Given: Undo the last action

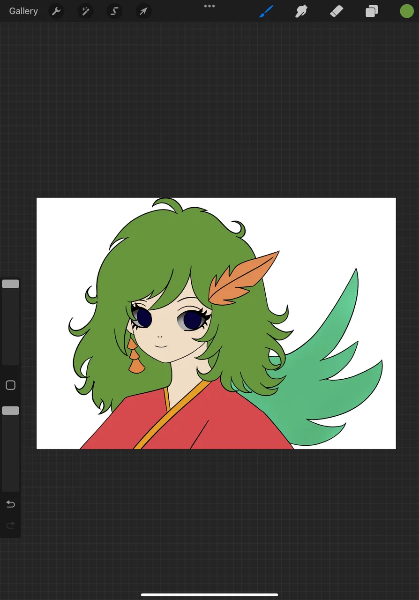Looking at the screenshot, I should [x=10, y=504].
